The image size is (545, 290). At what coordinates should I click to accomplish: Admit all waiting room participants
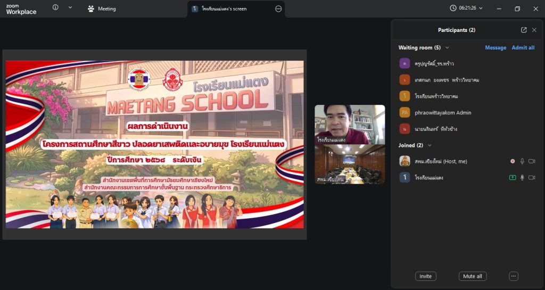point(523,47)
